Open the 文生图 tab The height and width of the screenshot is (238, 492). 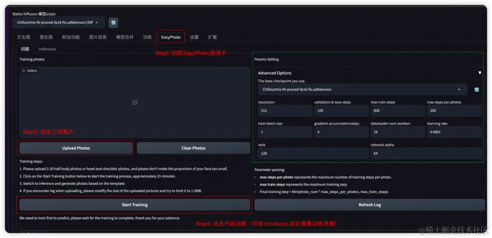[x=24, y=37]
